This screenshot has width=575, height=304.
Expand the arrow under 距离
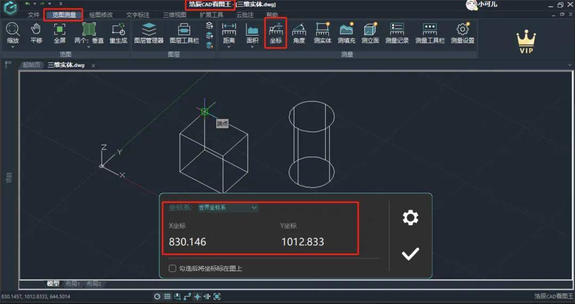click(x=229, y=47)
